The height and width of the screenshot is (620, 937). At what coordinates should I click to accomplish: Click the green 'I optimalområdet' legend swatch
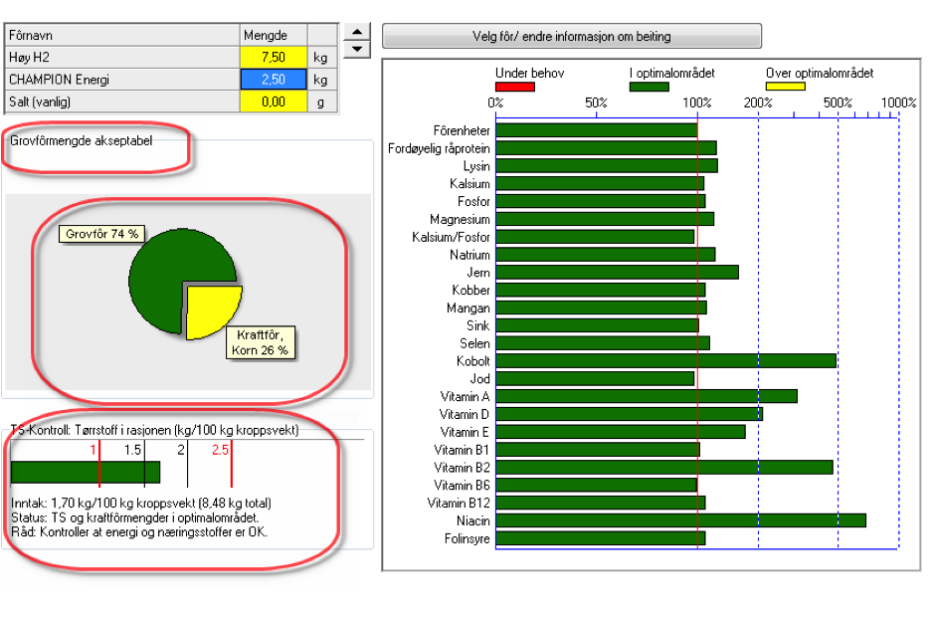(649, 87)
